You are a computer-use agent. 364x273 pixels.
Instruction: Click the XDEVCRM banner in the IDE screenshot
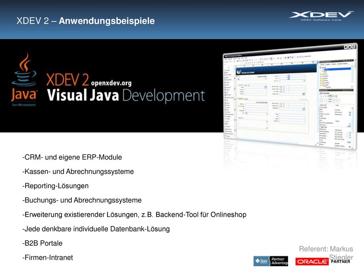[x=276, y=69]
